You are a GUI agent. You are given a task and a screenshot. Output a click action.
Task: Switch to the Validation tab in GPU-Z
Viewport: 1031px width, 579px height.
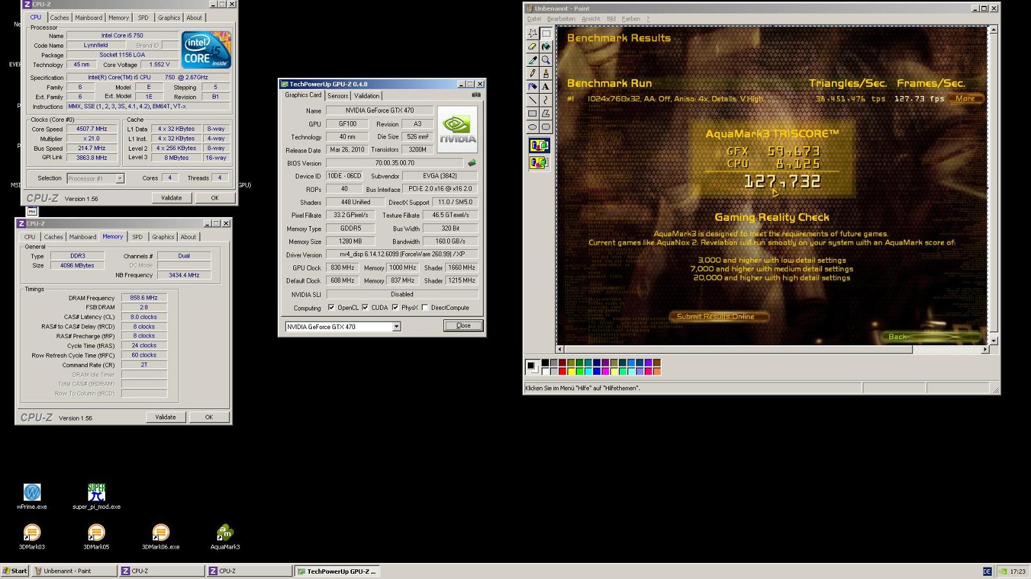point(367,96)
